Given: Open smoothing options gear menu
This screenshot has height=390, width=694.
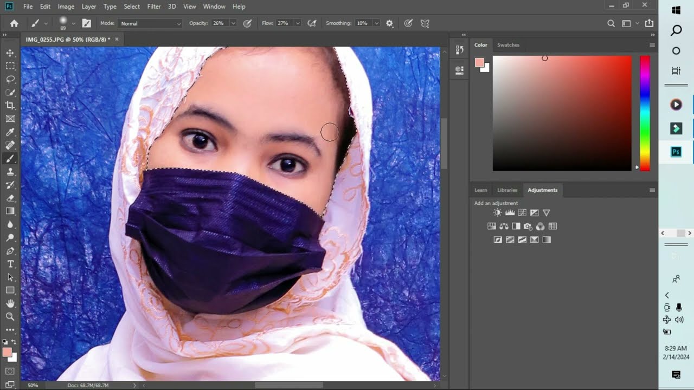Looking at the screenshot, I should (x=389, y=23).
